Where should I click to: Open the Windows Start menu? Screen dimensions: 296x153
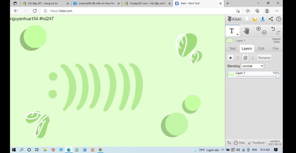(14, 150)
